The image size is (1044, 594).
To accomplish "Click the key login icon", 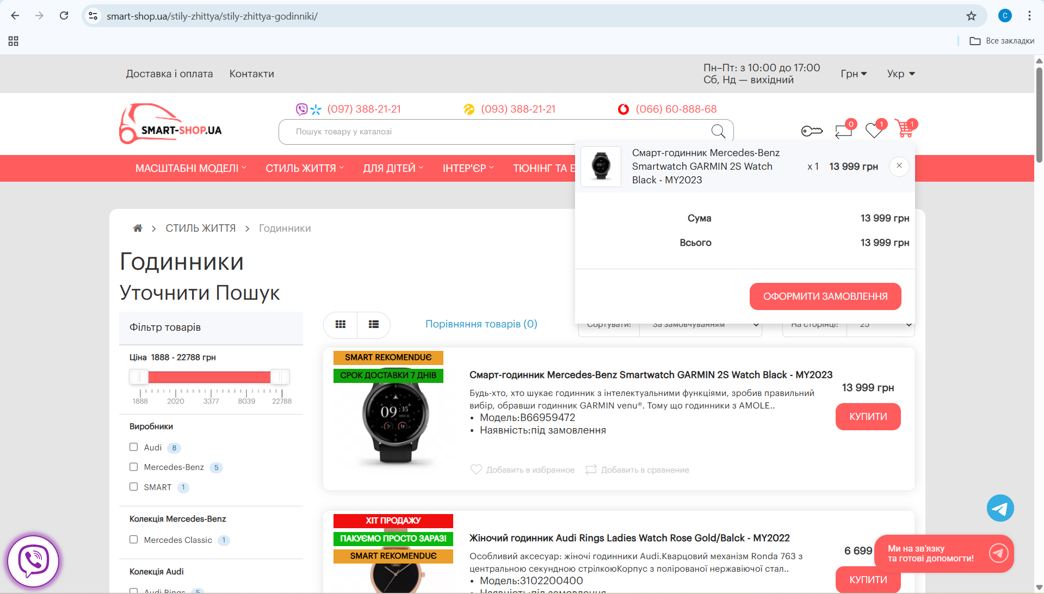I will pos(812,131).
